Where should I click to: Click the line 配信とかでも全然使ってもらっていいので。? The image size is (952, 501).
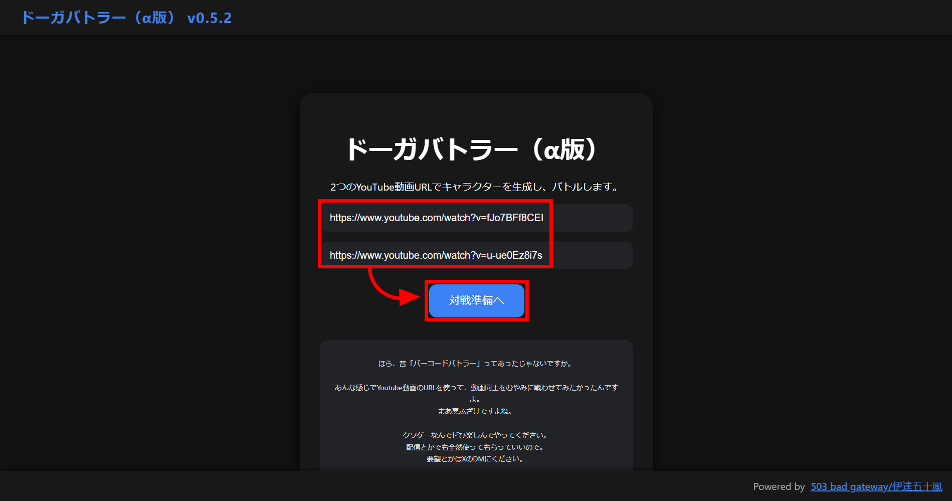475,447
